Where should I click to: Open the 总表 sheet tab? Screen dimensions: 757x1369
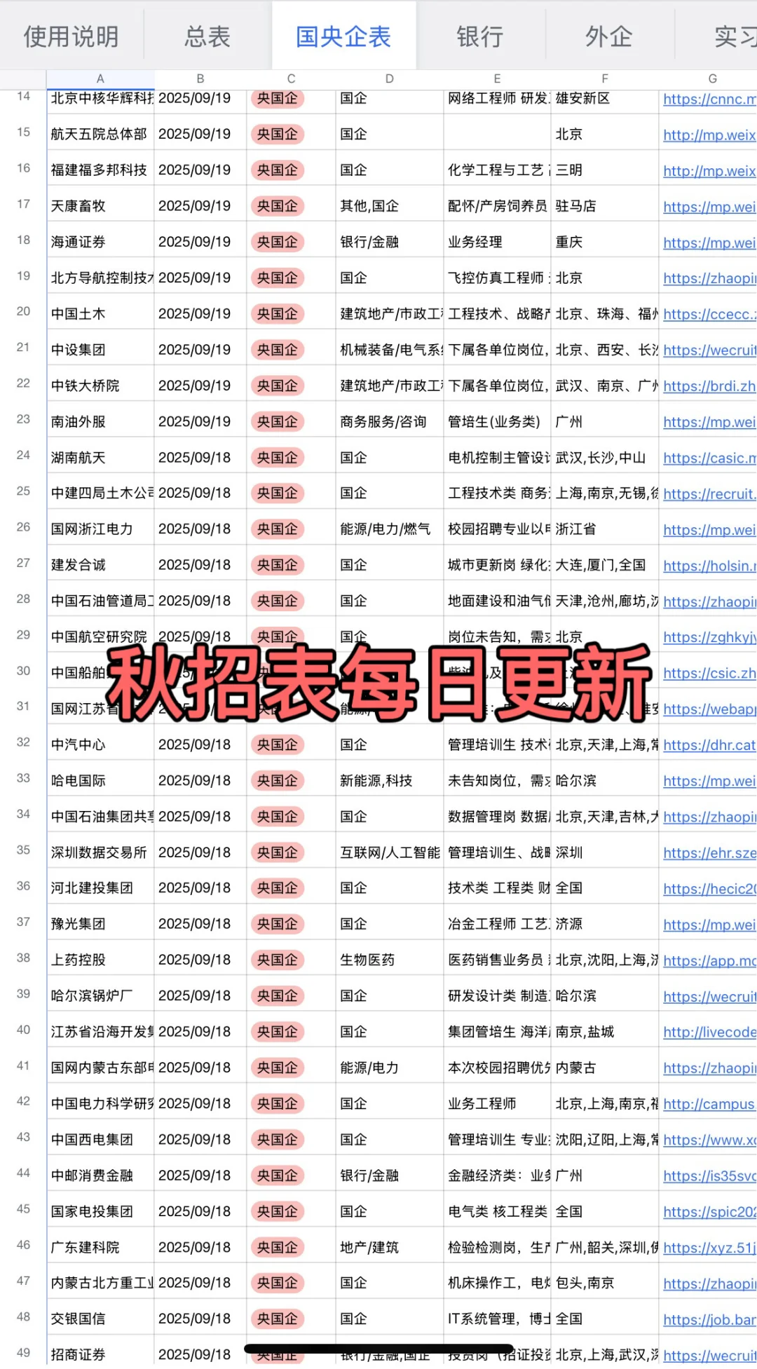click(x=207, y=36)
